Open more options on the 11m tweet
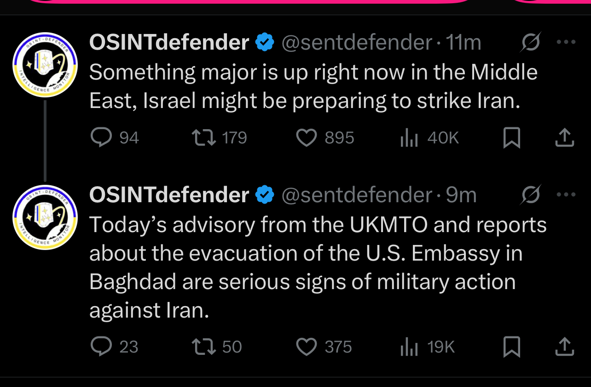 coord(566,42)
